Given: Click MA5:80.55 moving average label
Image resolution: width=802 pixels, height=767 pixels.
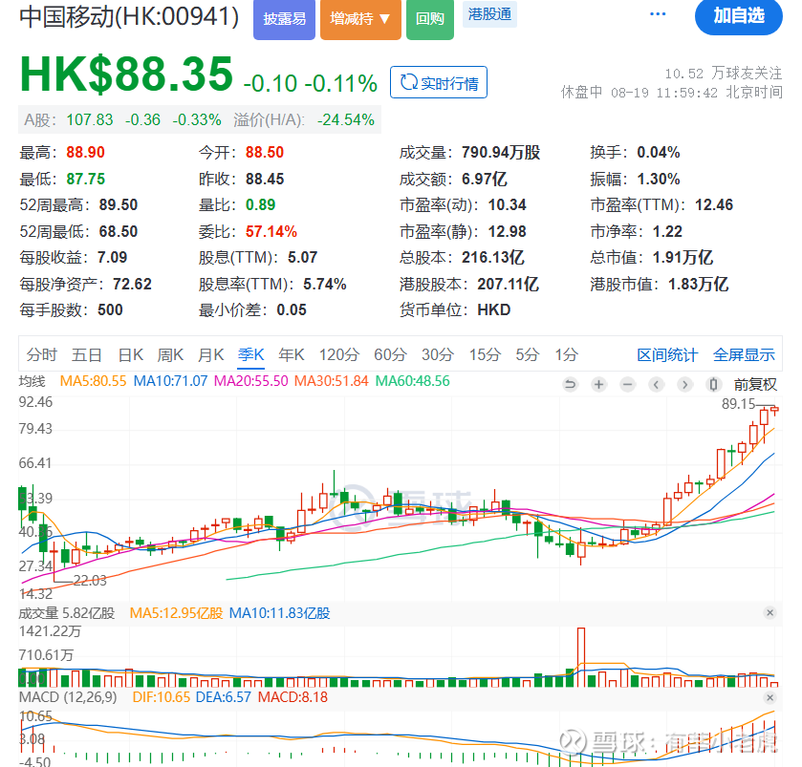Looking at the screenshot, I should tap(93, 381).
